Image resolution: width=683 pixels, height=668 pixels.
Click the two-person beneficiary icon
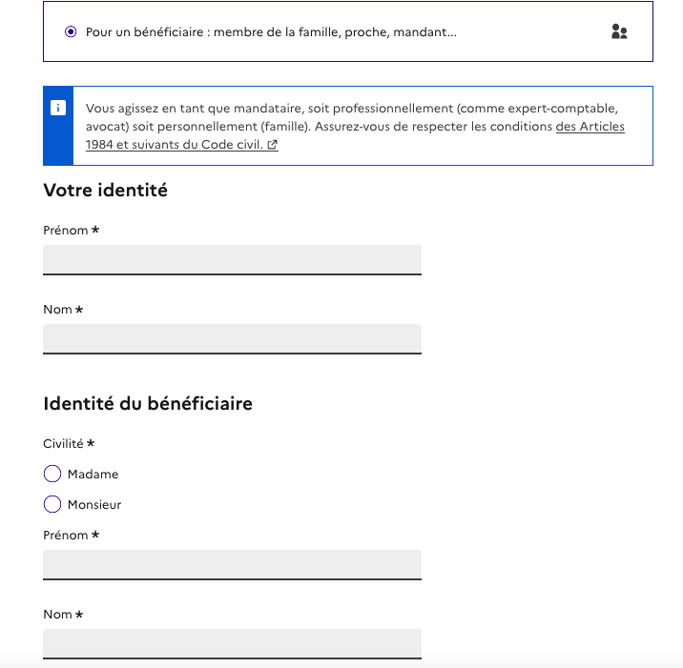[x=619, y=31]
